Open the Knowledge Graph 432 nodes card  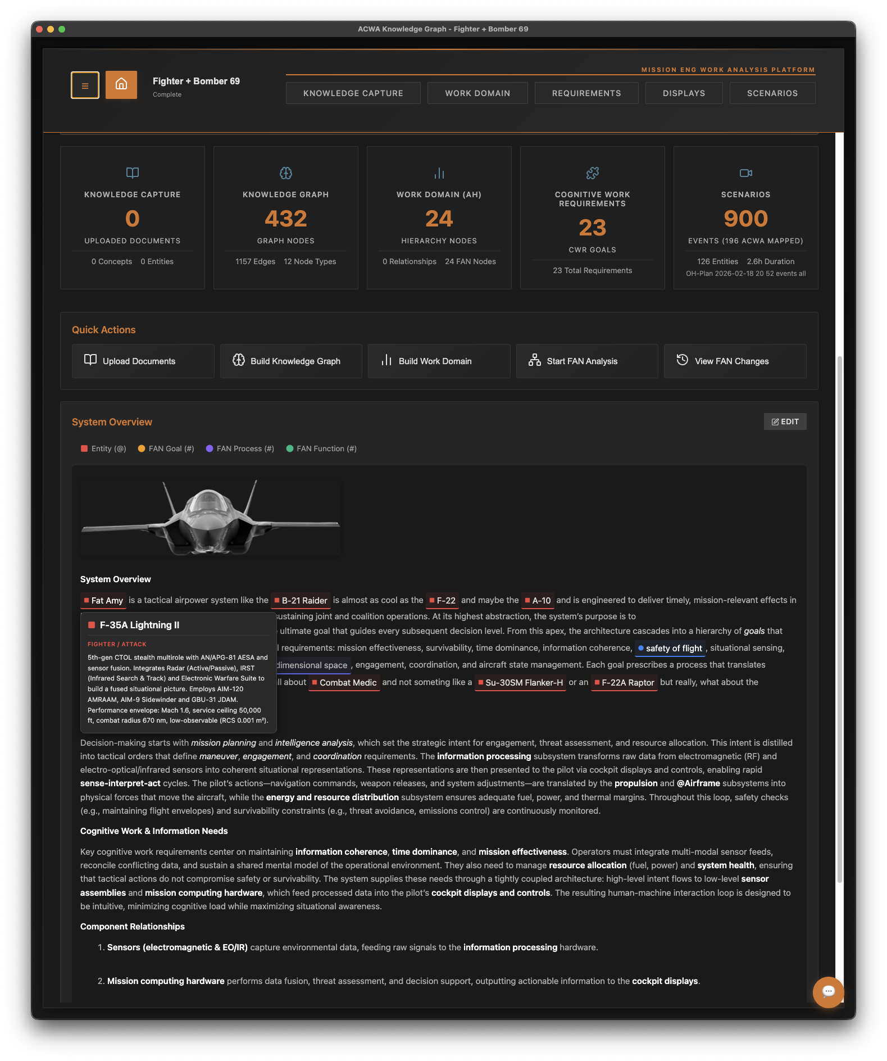coord(286,218)
